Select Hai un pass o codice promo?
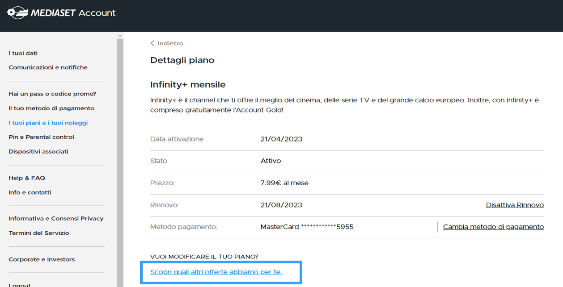The width and height of the screenshot is (563, 287). pos(52,94)
